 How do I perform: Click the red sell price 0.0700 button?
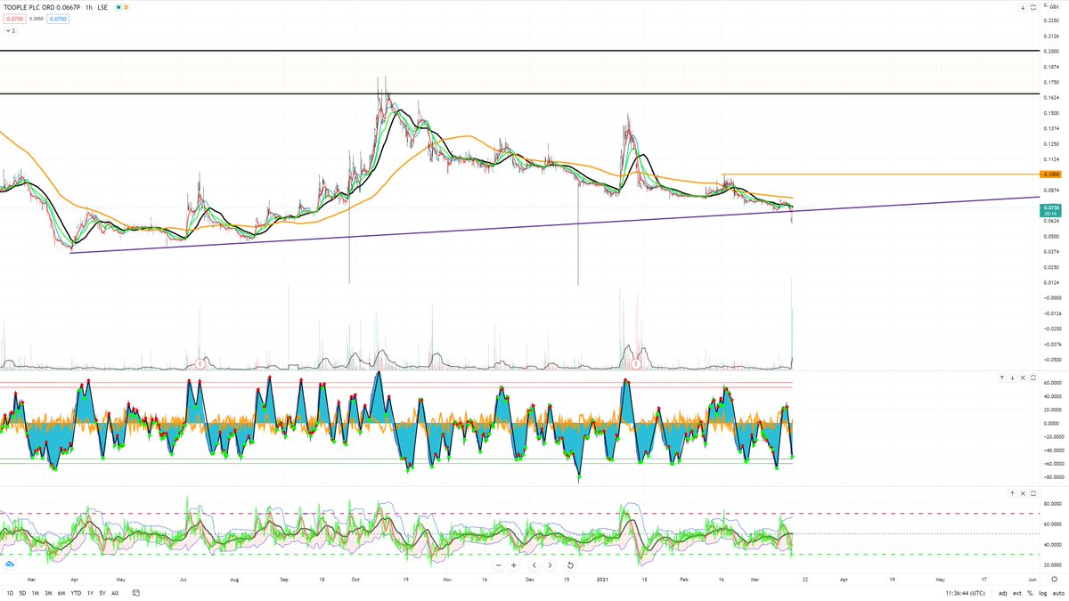14,19
